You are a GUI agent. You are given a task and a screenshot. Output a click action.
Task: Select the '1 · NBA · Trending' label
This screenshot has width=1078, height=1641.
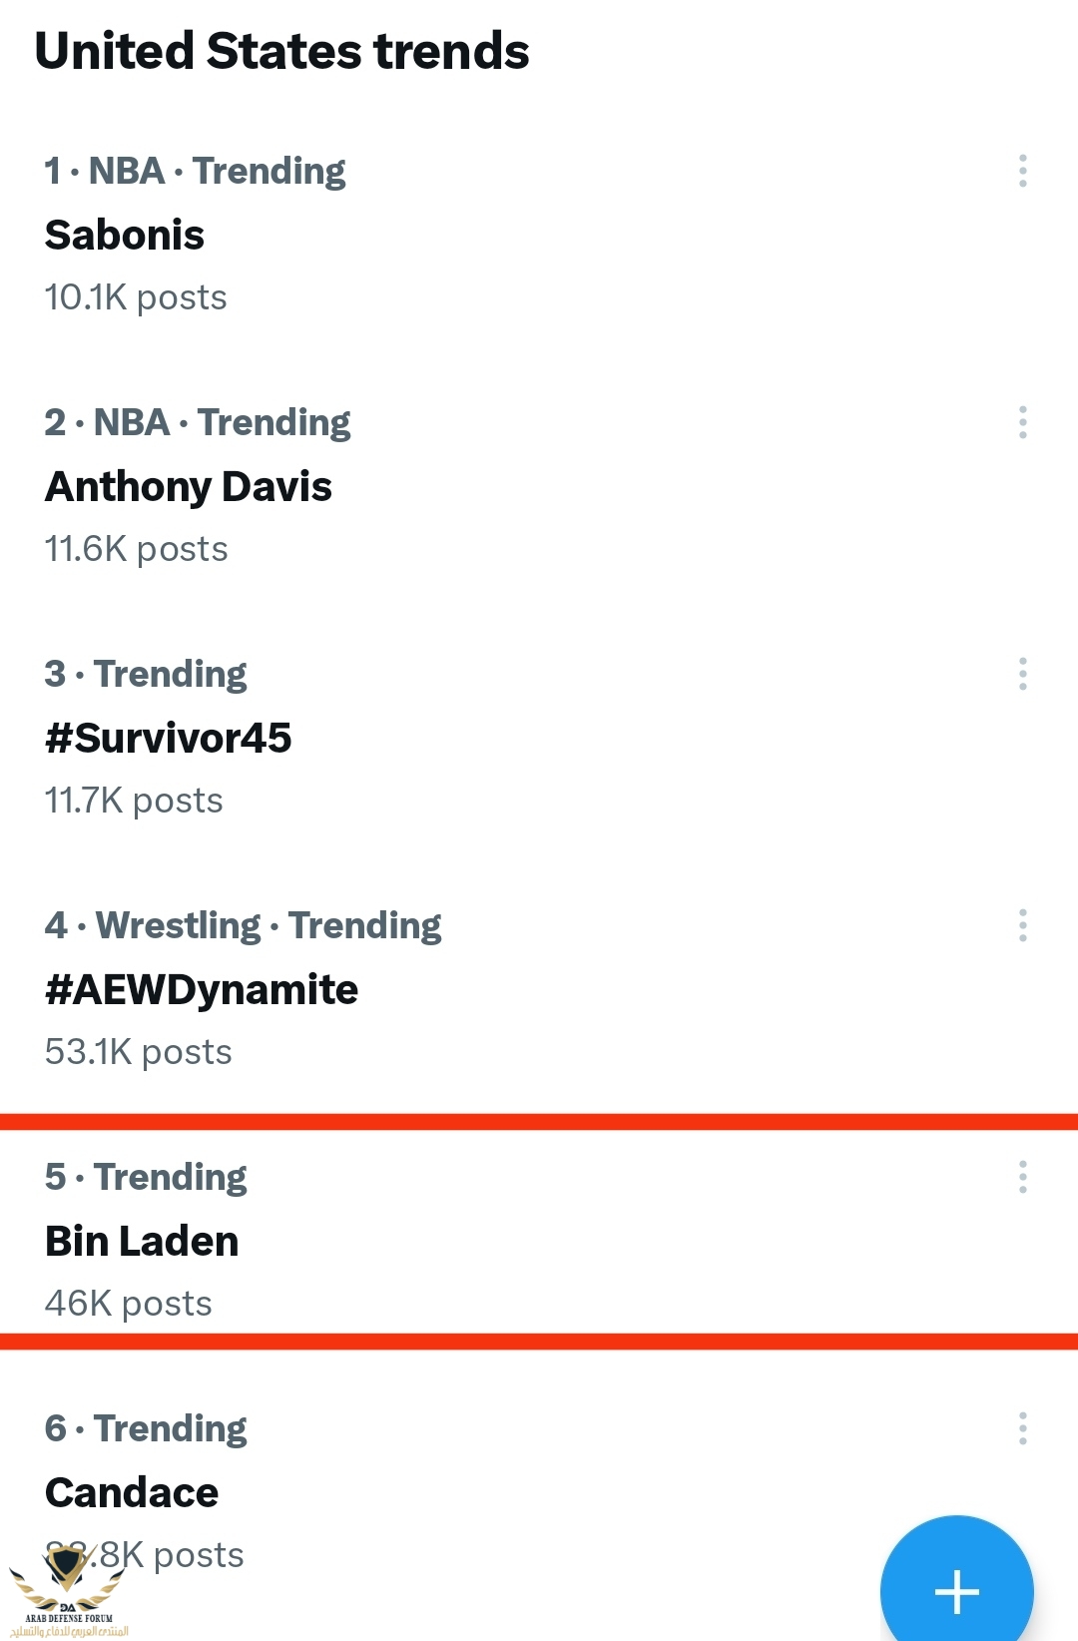[x=195, y=172]
